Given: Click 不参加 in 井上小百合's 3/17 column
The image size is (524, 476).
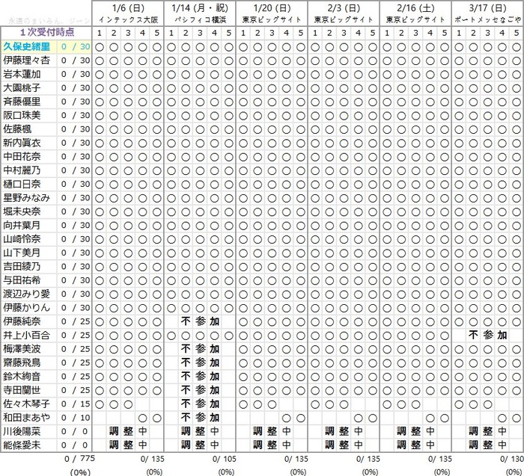Looking at the screenshot, I should click(487, 336).
